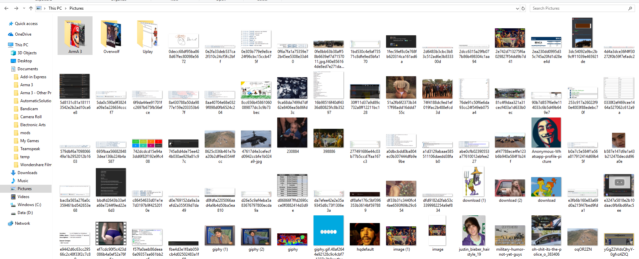Click the mods folder icon in the sidebar
639x259 pixels.
tap(16, 133)
